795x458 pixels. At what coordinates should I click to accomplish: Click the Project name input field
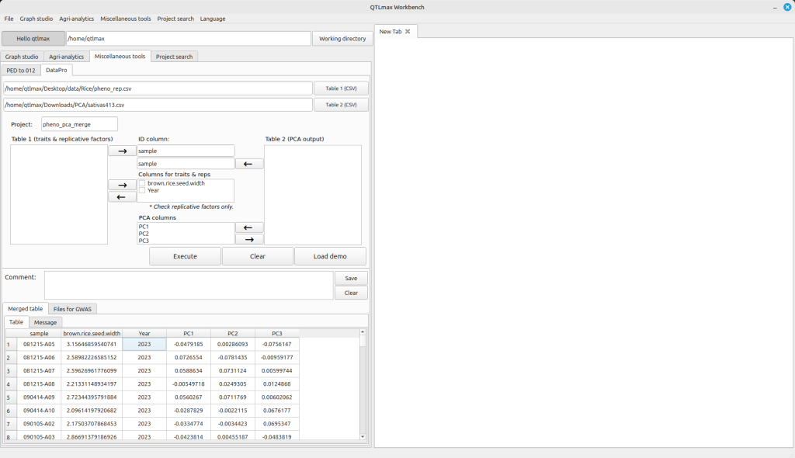[x=79, y=124]
